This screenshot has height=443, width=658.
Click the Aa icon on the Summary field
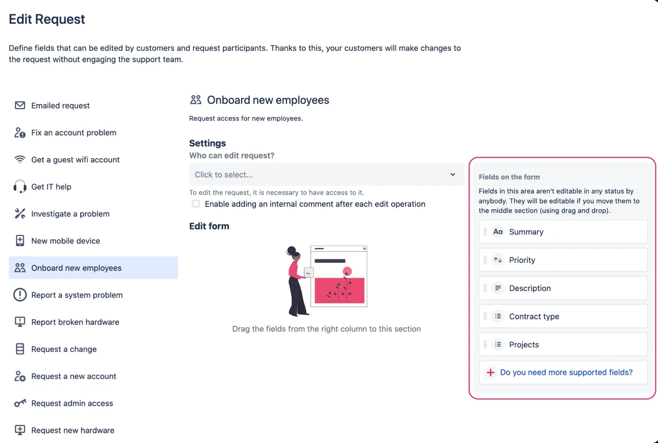[x=498, y=232]
